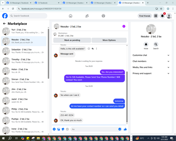This screenshot has height=141, width=176.
Task: Open the Timothy · 2 bd, 2 ba conversation
Action: 24,61
